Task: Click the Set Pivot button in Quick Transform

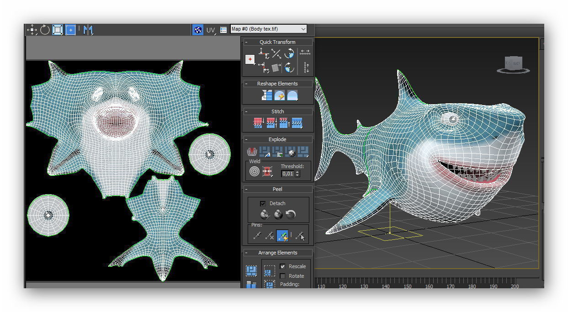Action: pos(250,59)
